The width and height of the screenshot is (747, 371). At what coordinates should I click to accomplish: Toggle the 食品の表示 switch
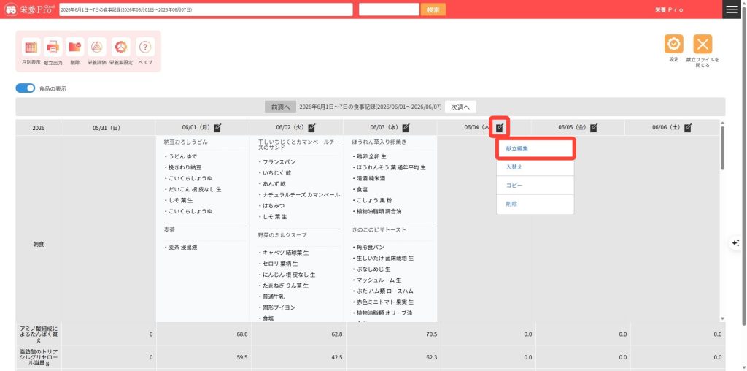click(x=26, y=88)
